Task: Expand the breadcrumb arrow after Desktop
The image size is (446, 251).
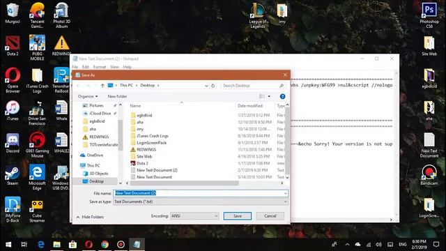Action: (158, 85)
